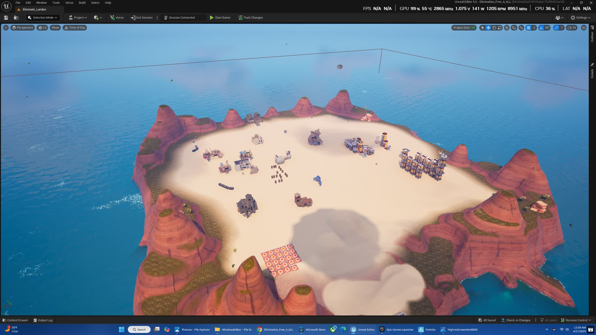Click the Push Changes button
This screenshot has width=596, height=335.
click(251, 18)
